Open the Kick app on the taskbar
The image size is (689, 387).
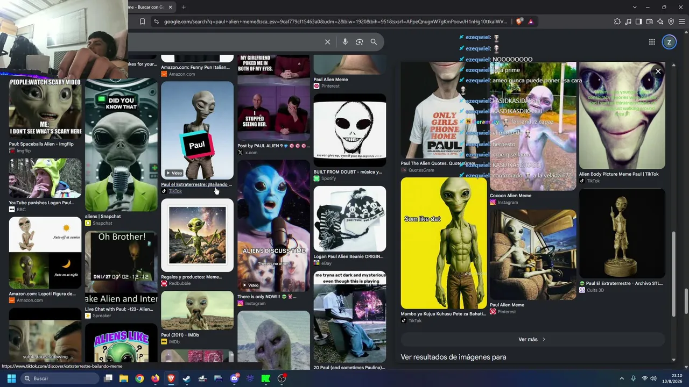265,378
